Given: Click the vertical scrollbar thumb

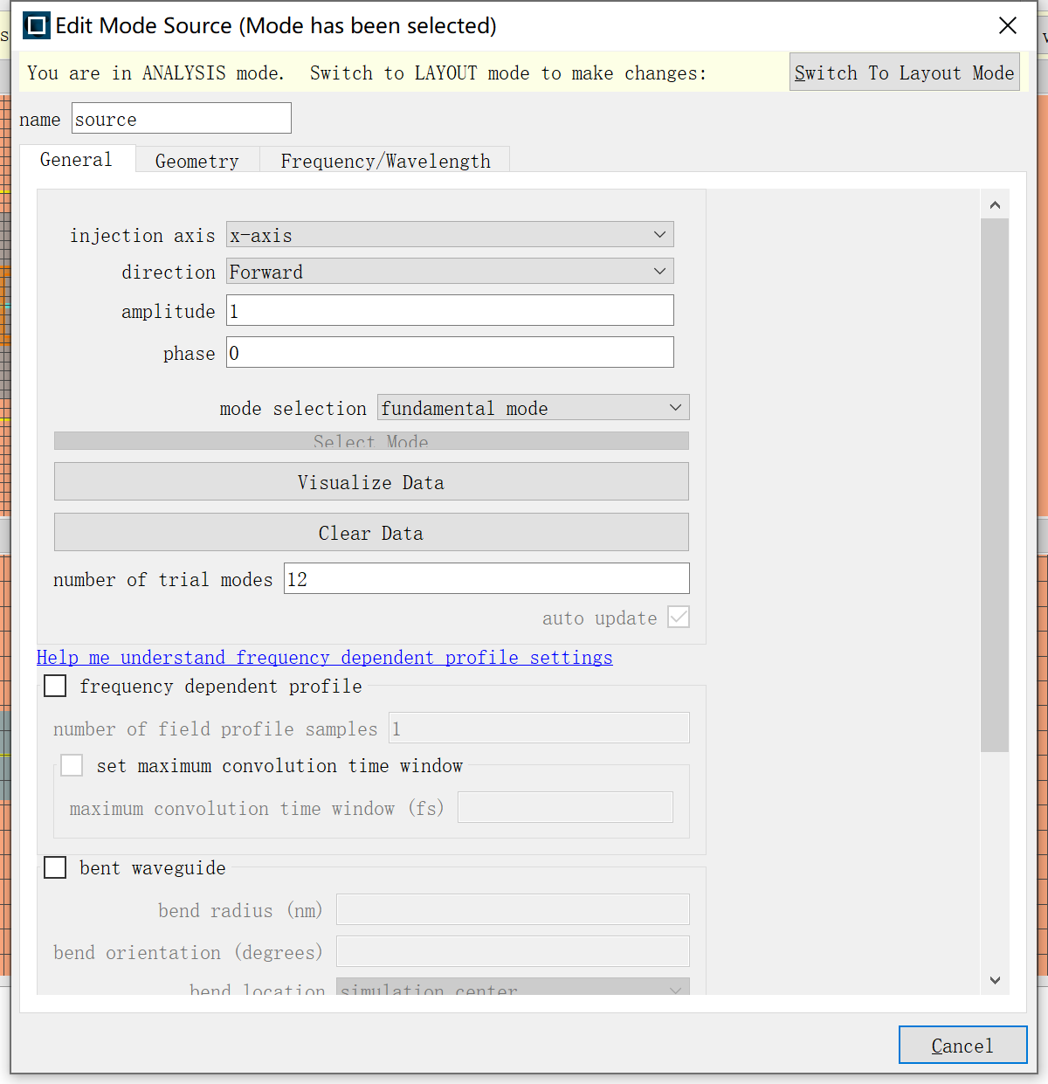Looking at the screenshot, I should 995,486.
